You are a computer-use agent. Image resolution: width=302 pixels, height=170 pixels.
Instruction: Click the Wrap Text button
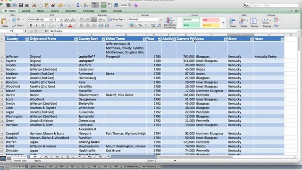click(116, 19)
